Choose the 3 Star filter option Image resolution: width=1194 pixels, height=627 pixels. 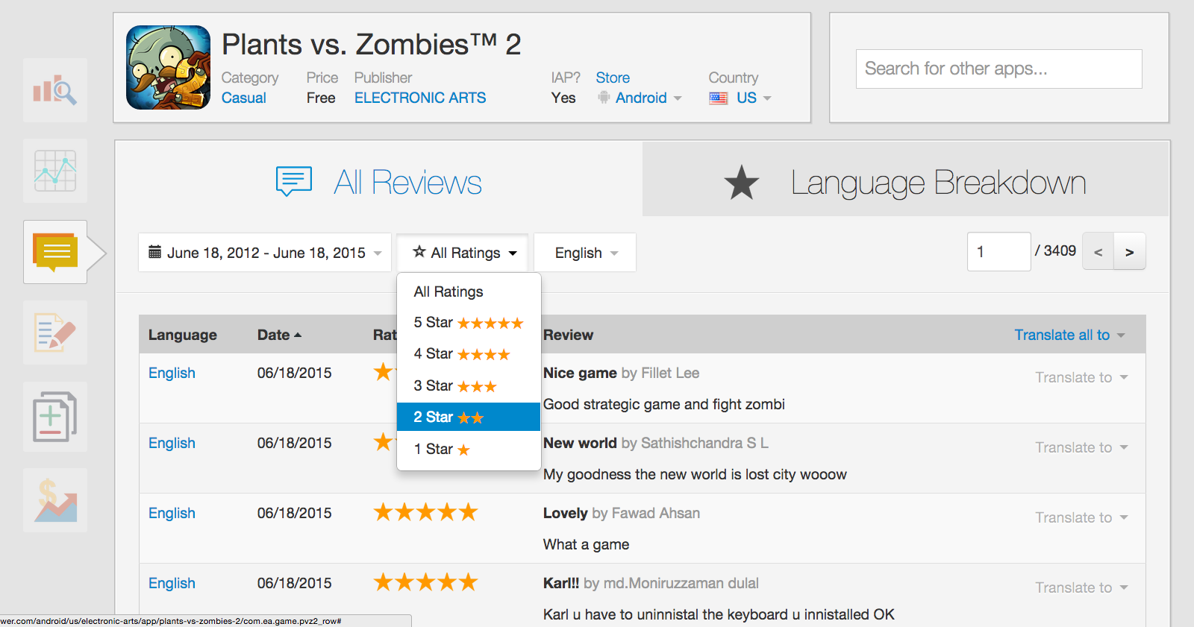coord(469,385)
